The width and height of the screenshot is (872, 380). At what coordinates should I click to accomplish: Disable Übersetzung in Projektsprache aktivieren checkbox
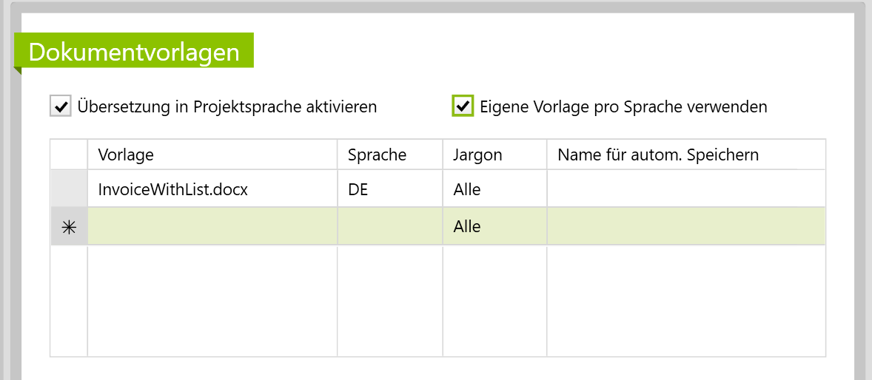point(60,106)
